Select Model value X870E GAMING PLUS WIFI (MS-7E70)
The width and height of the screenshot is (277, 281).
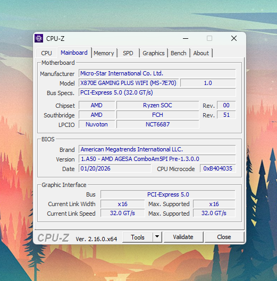(x=129, y=83)
